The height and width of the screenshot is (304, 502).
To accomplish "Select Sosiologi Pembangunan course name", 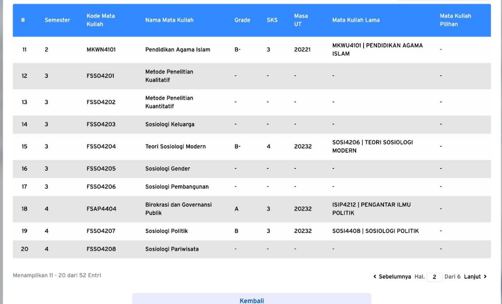I will (177, 187).
